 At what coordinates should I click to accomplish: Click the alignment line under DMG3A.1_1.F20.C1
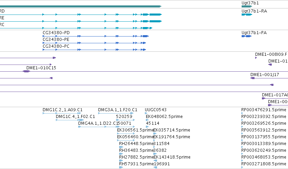[116, 113]
